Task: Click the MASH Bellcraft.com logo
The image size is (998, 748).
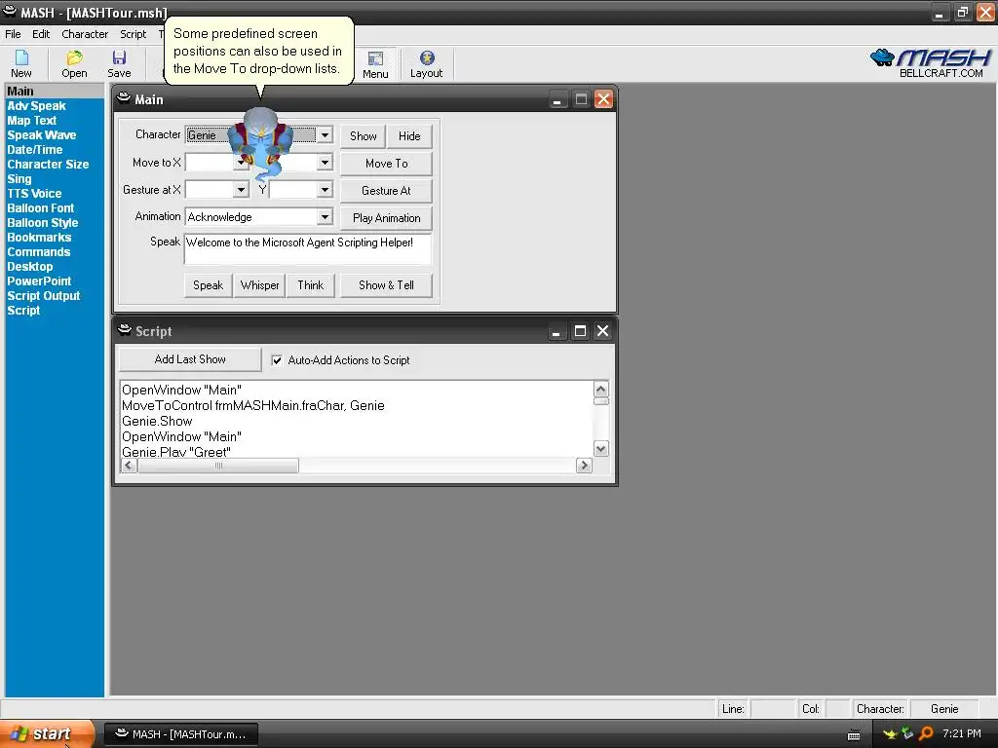Action: click(930, 63)
